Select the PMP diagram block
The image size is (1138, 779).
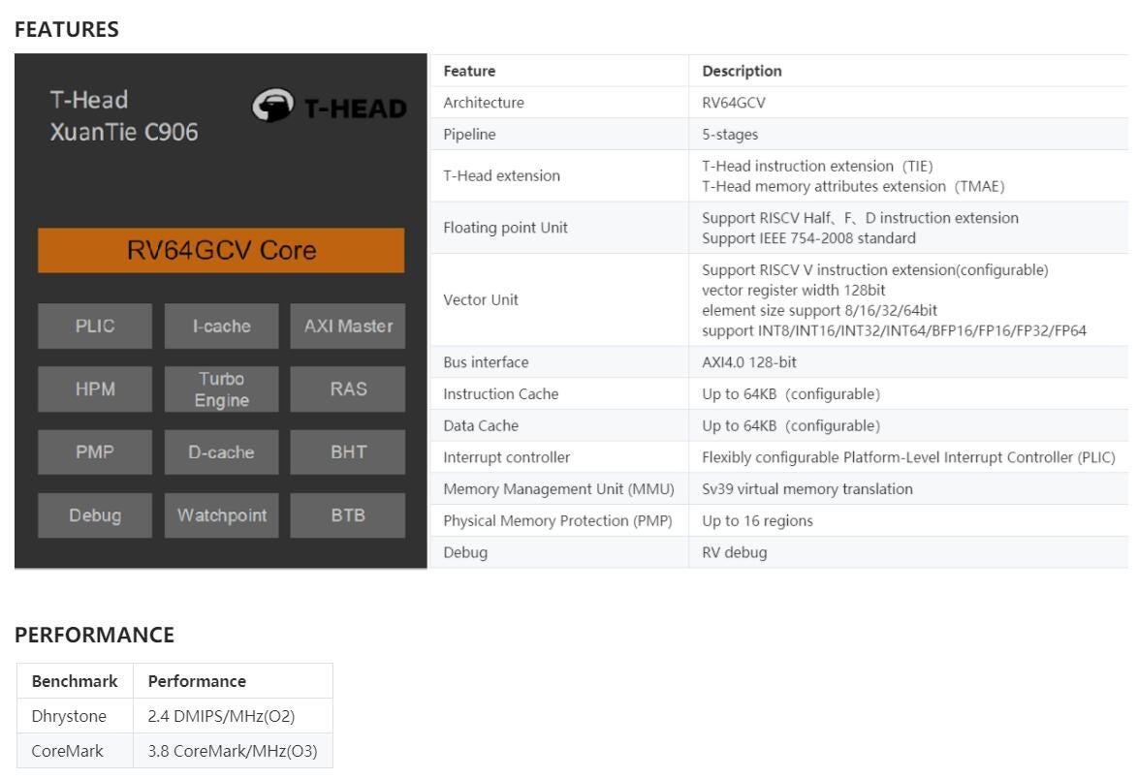(95, 452)
